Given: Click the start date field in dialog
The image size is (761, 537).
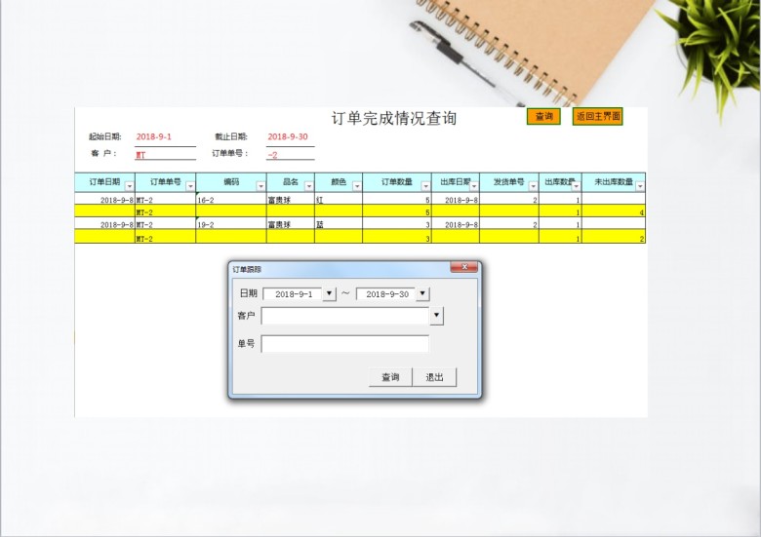Looking at the screenshot, I should pyautogui.click(x=293, y=293).
